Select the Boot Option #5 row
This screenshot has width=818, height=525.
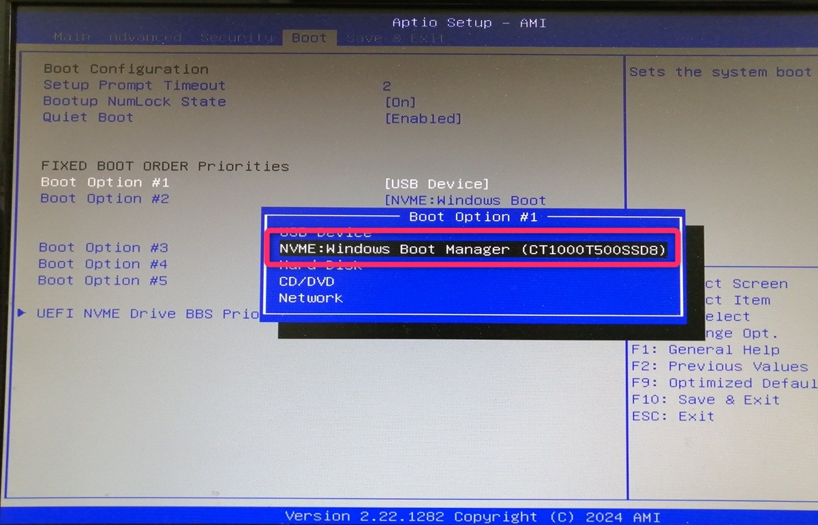tap(103, 281)
